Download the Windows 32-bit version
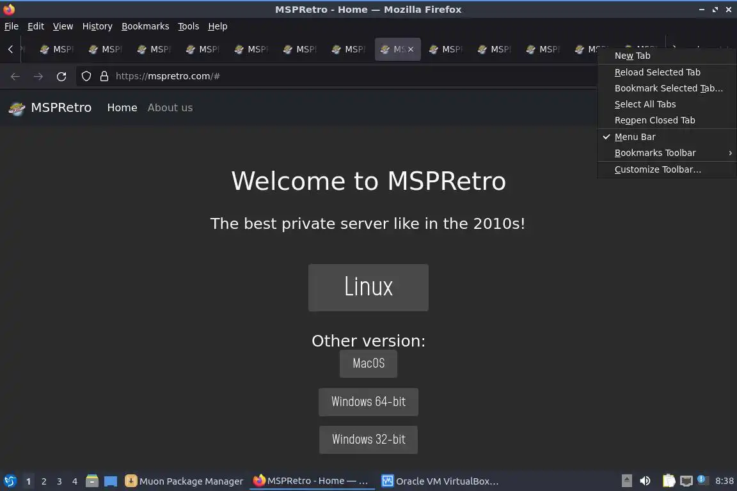The image size is (737, 491). 368,439
